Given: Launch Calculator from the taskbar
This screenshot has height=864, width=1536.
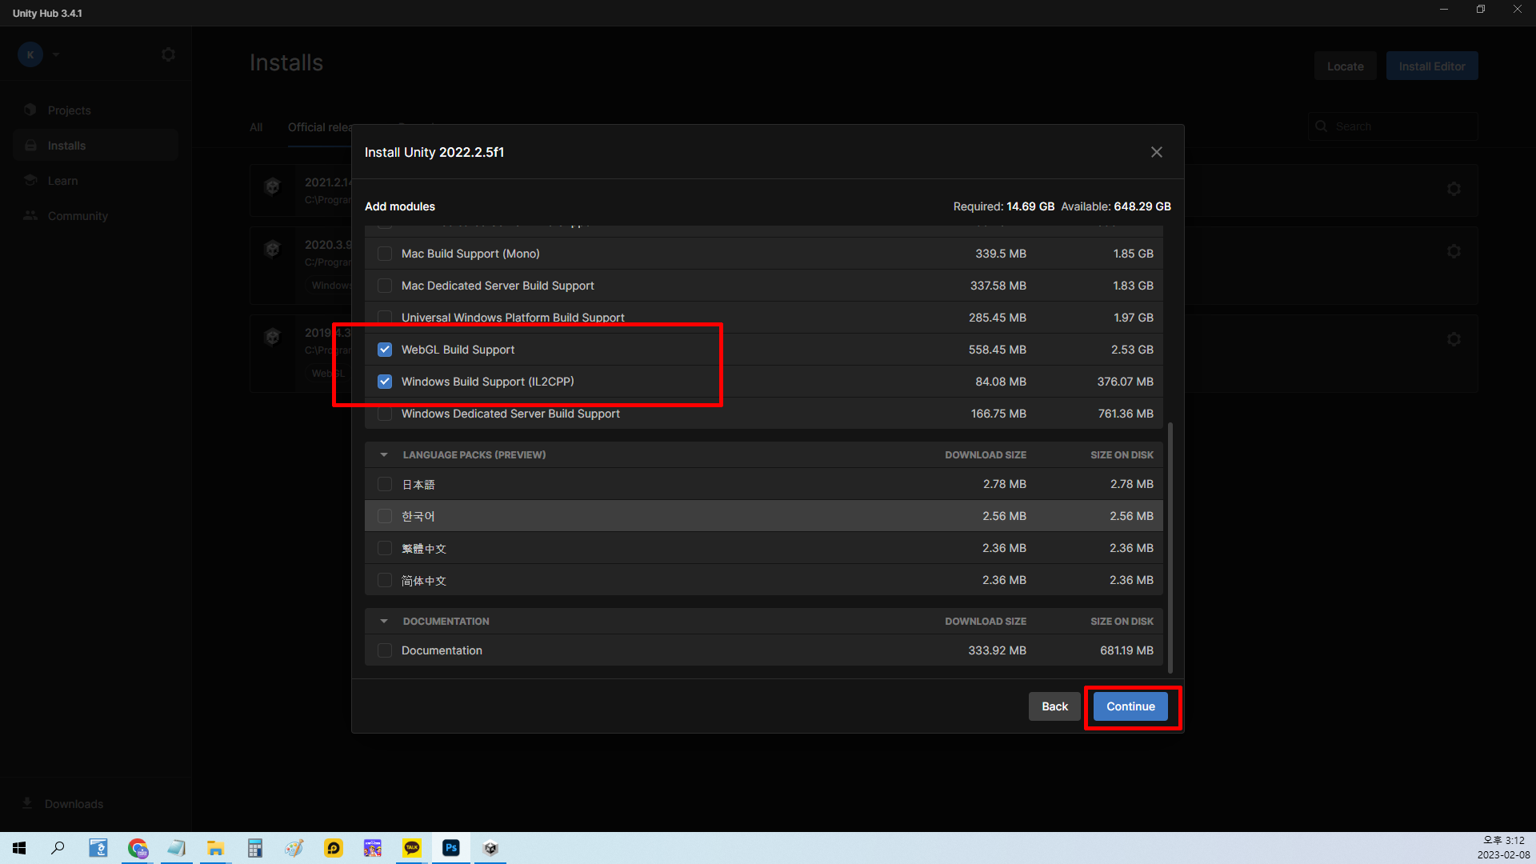Looking at the screenshot, I should point(254,848).
